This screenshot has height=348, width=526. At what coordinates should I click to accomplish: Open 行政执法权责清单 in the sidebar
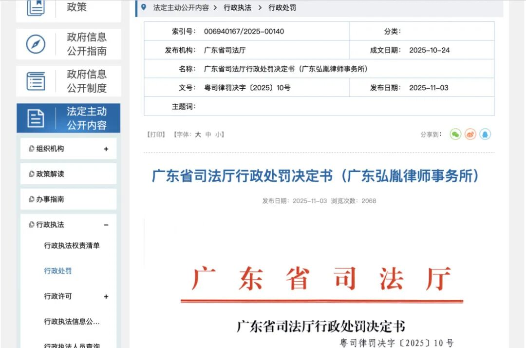[x=72, y=246]
